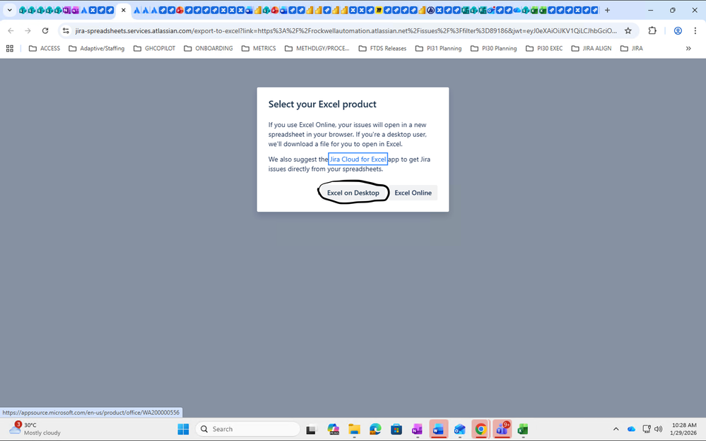
Task: Open the ACCESS bookmark folder
Action: point(44,48)
